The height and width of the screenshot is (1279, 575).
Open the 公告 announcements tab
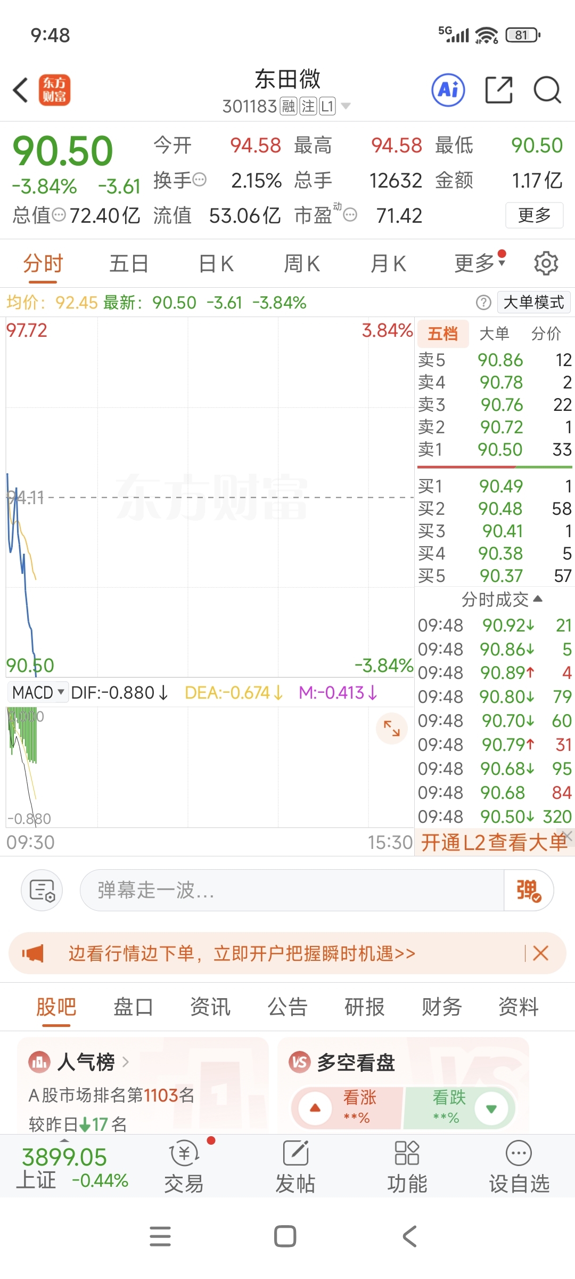(287, 1007)
